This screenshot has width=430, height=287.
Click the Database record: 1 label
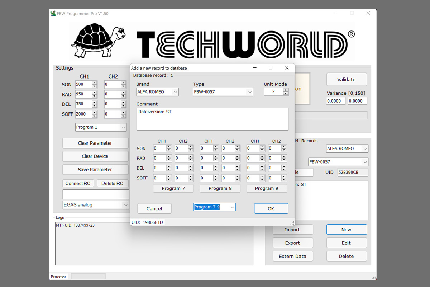[153, 75]
